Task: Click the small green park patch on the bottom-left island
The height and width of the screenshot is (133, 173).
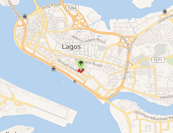Action: [x=29, y=128]
